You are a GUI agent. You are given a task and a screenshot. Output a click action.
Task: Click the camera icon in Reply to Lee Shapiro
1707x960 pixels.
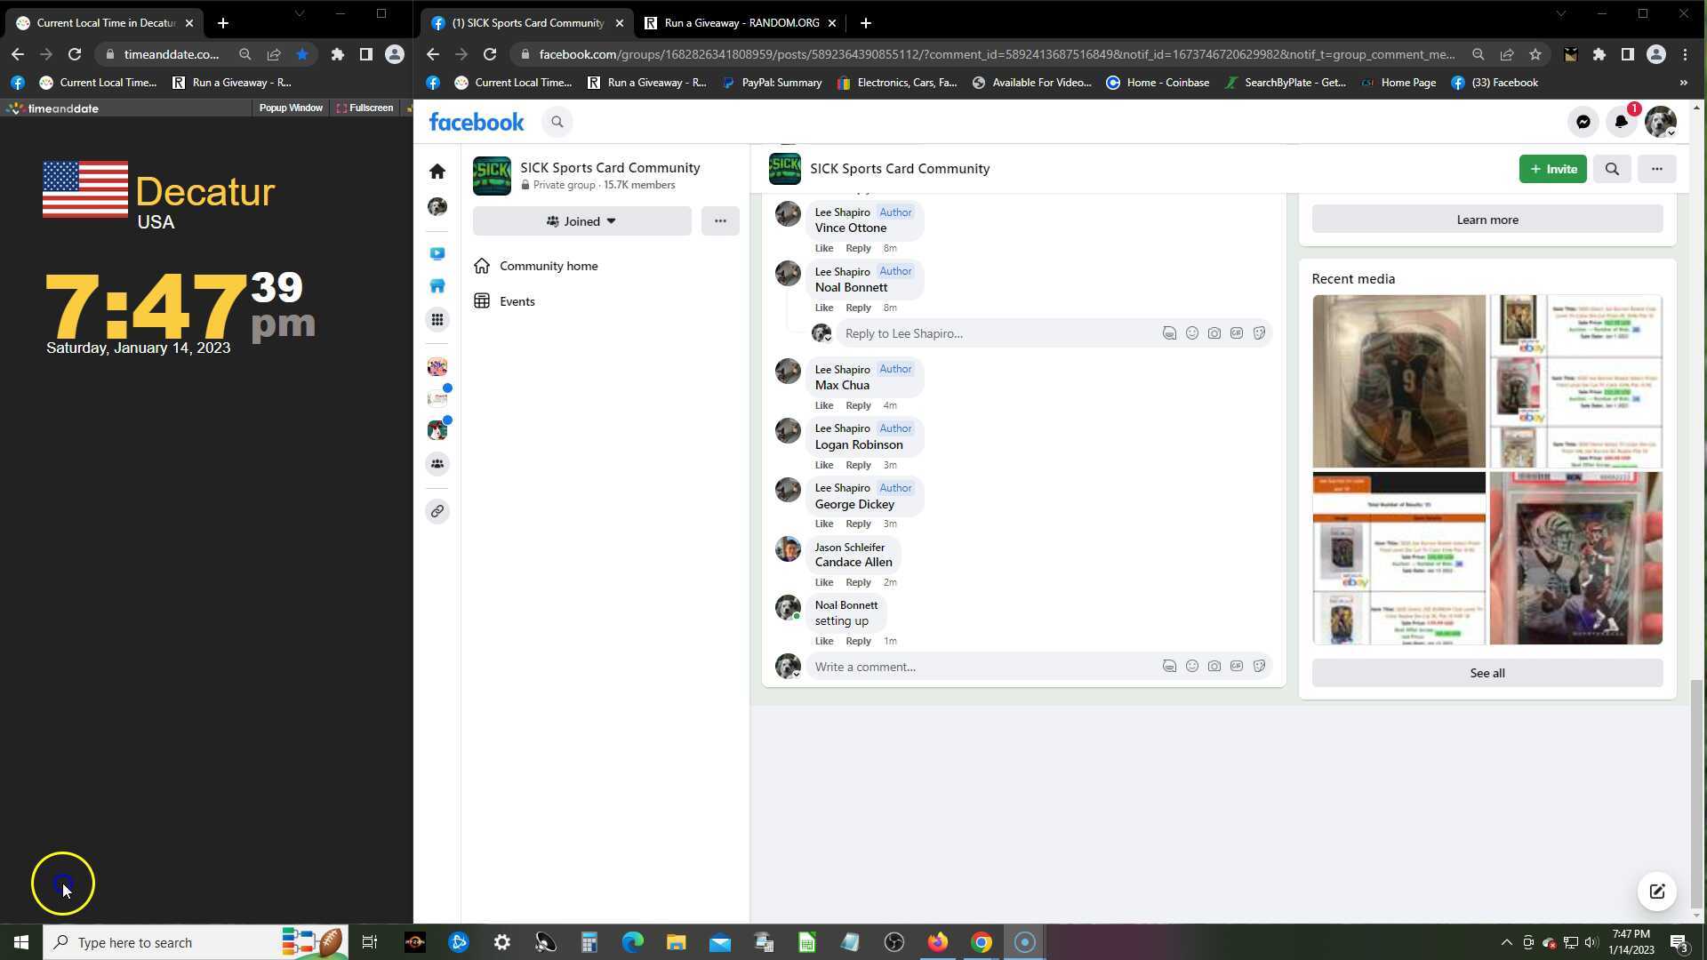(1214, 333)
